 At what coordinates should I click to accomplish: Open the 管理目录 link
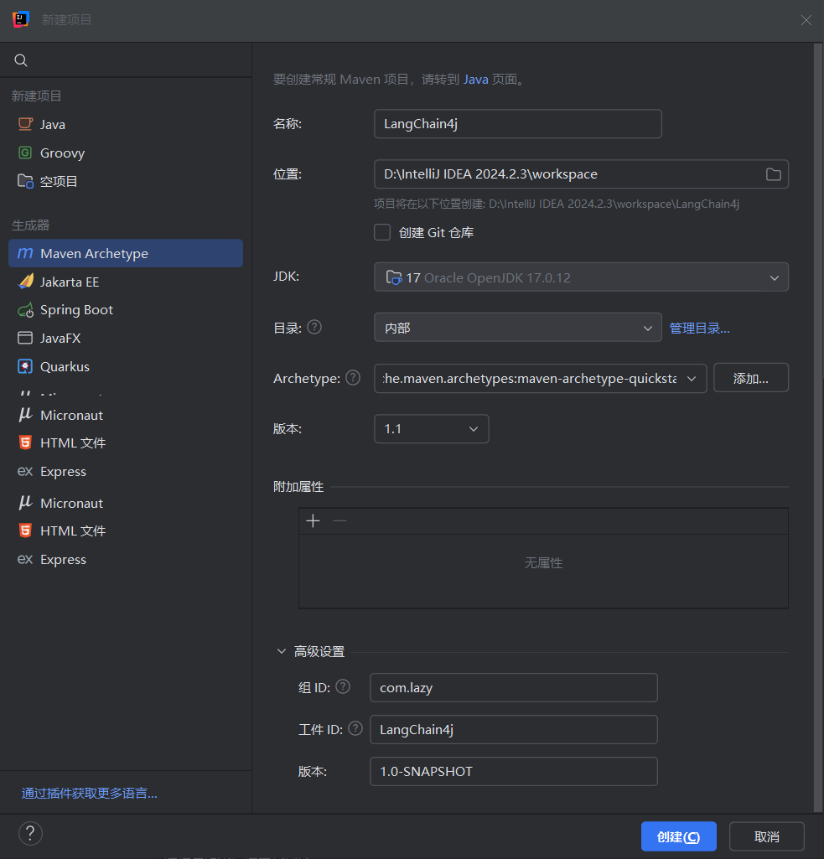click(699, 329)
